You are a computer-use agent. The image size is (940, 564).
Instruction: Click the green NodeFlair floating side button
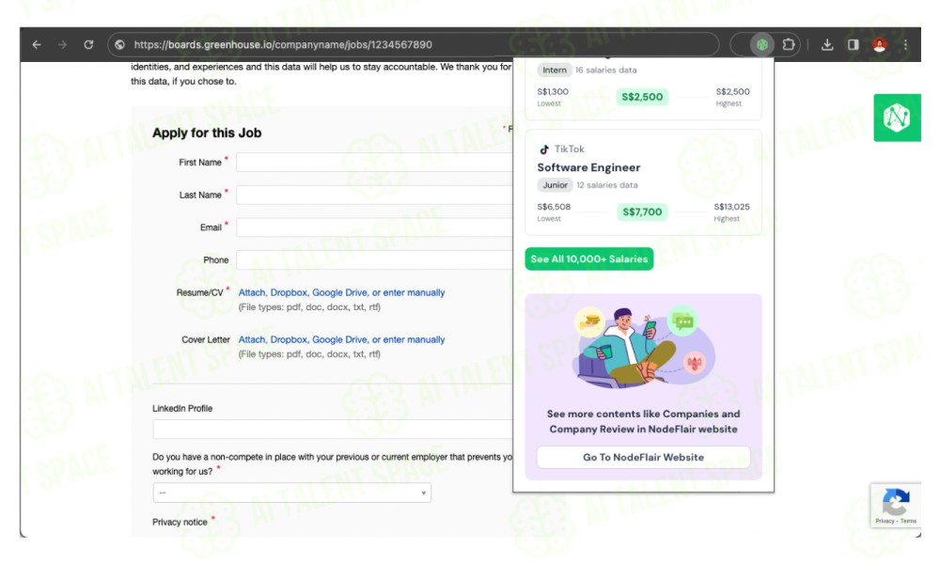point(897,117)
